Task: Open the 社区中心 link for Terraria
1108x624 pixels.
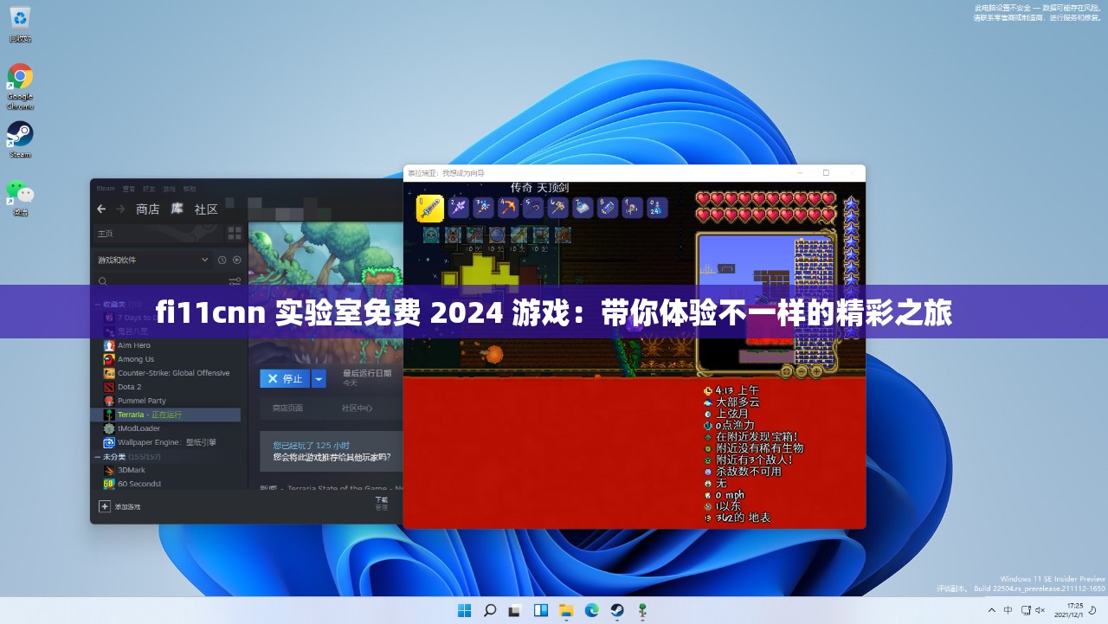Action: pos(357,408)
